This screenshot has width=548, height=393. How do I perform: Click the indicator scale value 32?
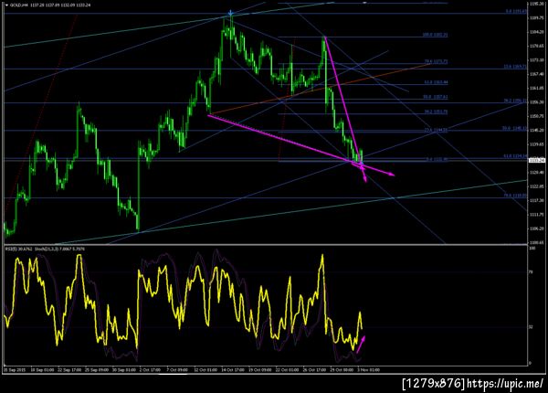(x=532, y=327)
